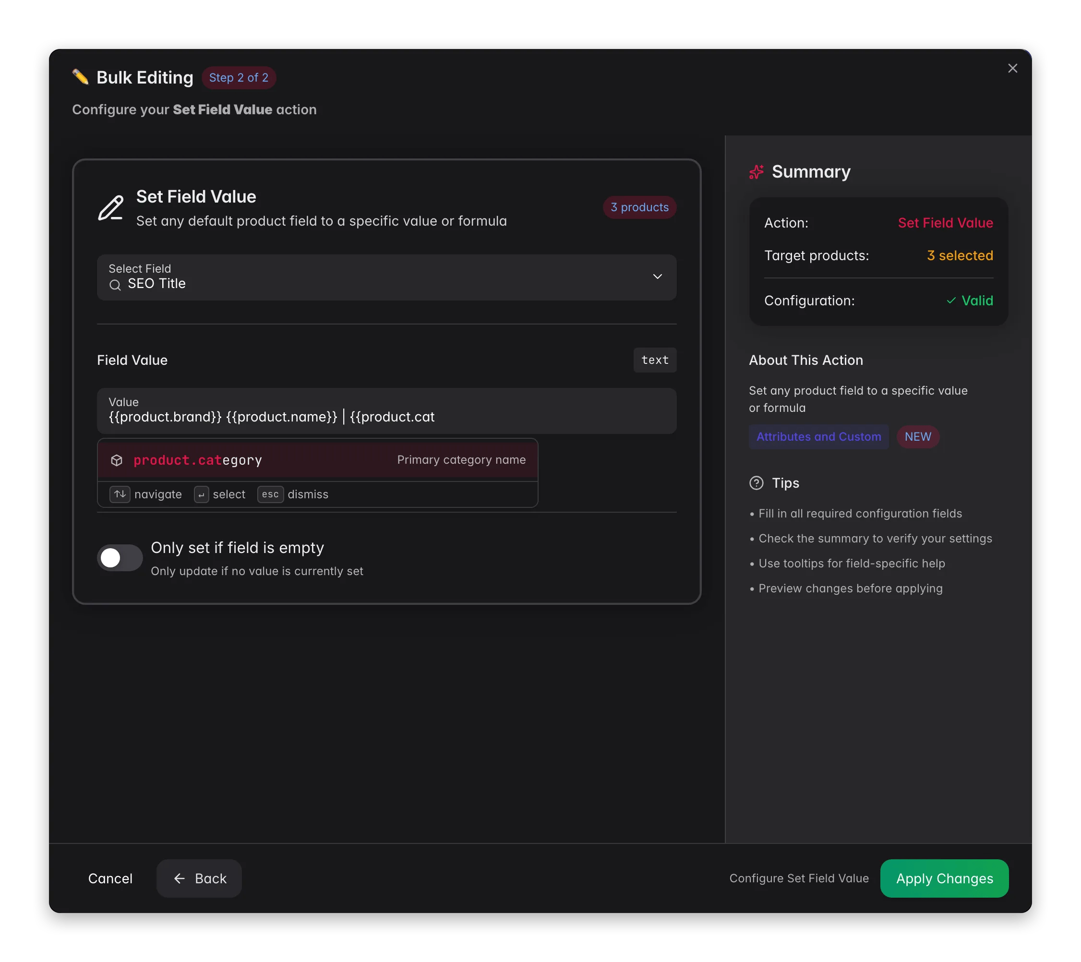Click the Configure Set Field Value label
The height and width of the screenshot is (962, 1081).
[x=799, y=878]
